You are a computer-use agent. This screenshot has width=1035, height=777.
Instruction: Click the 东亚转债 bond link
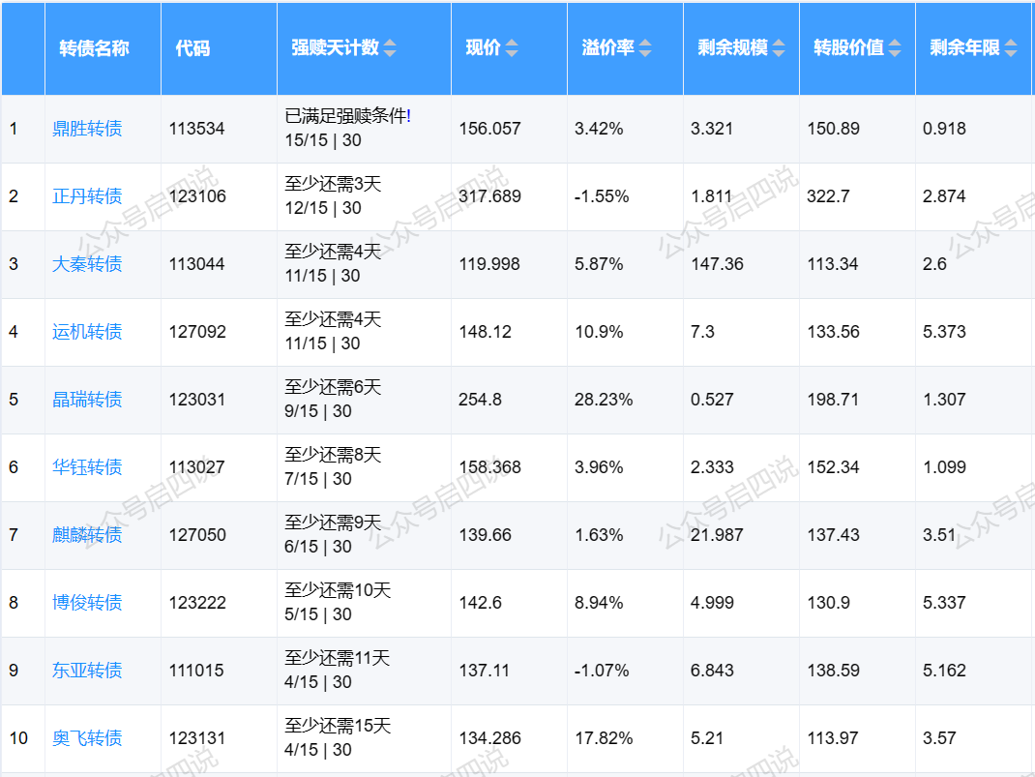(x=87, y=671)
